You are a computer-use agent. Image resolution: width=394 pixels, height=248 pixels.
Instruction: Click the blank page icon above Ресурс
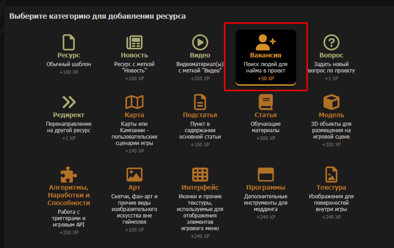(68, 42)
